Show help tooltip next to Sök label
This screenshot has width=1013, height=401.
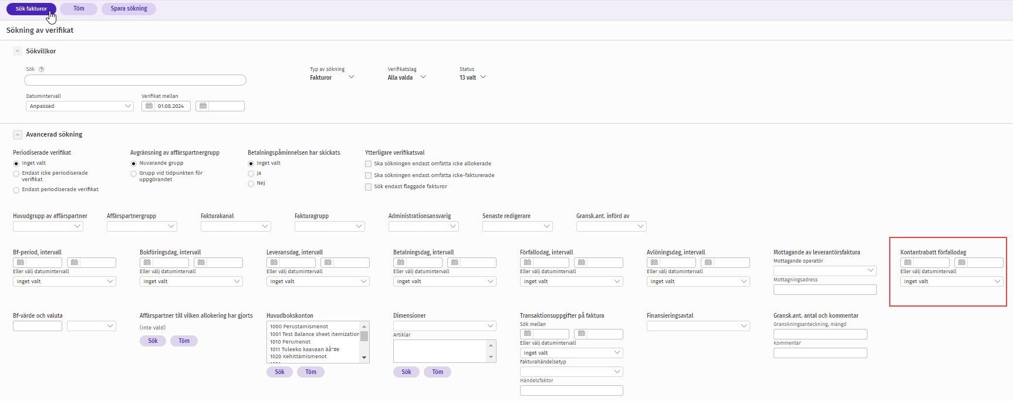point(42,69)
